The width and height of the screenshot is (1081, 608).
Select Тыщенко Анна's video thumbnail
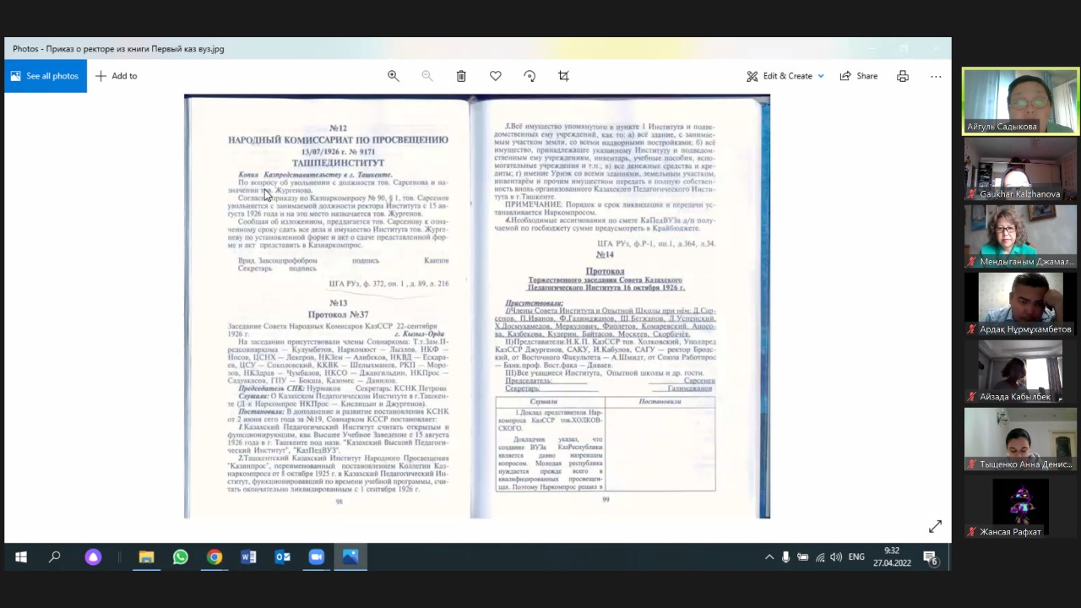point(1021,439)
